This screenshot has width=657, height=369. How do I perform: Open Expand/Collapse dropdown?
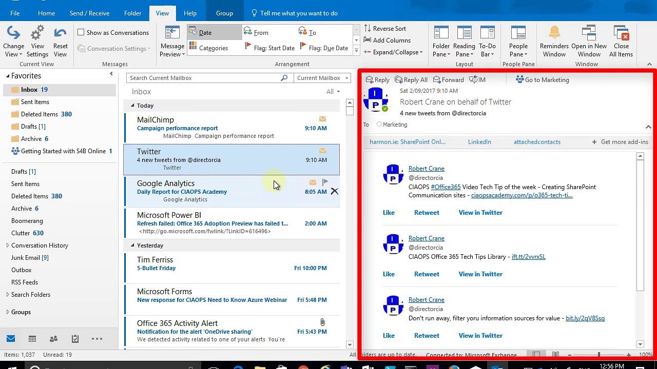(x=393, y=52)
